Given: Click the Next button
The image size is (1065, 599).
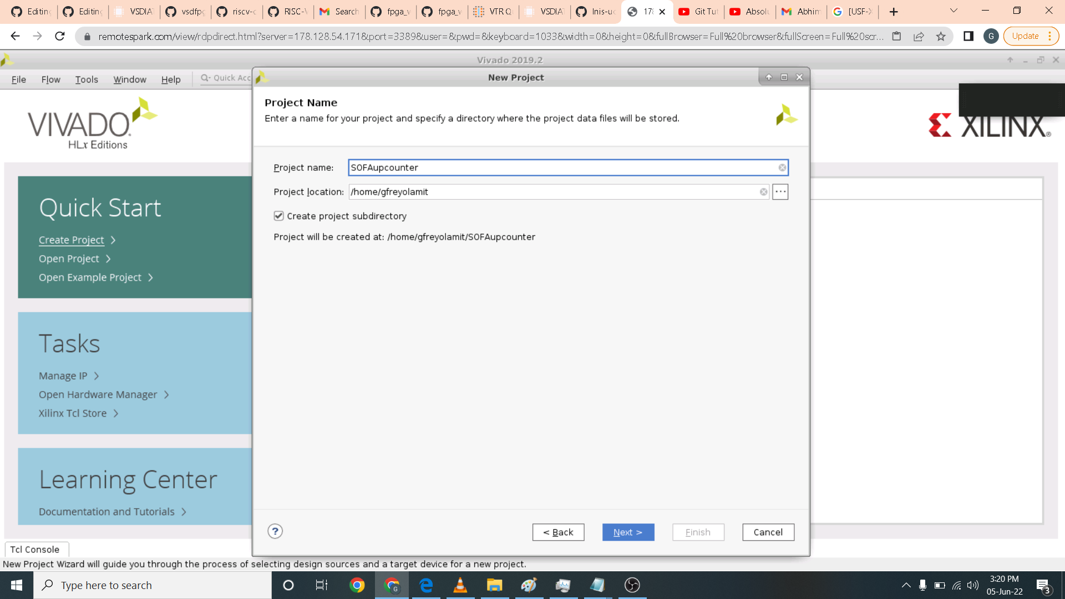Looking at the screenshot, I should pos(628,532).
